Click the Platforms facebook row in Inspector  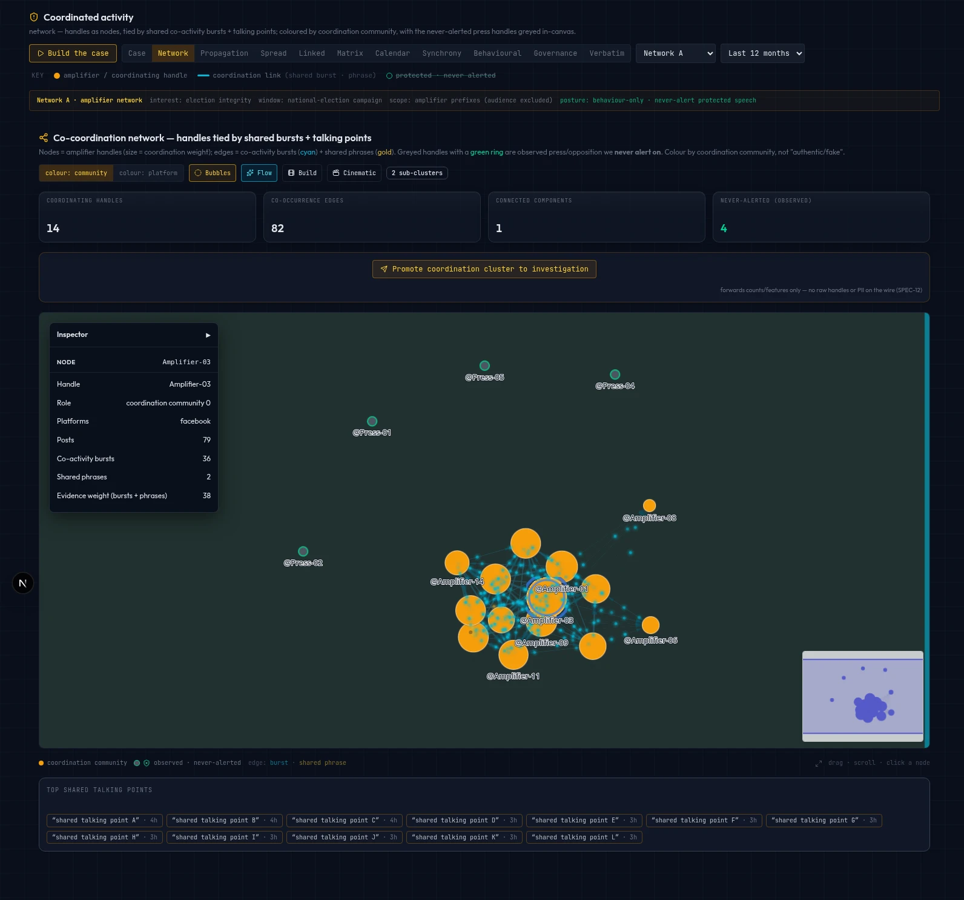coord(134,421)
